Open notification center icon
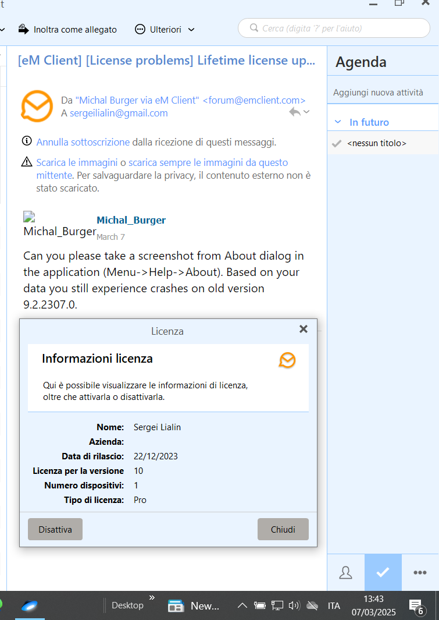 click(x=417, y=606)
